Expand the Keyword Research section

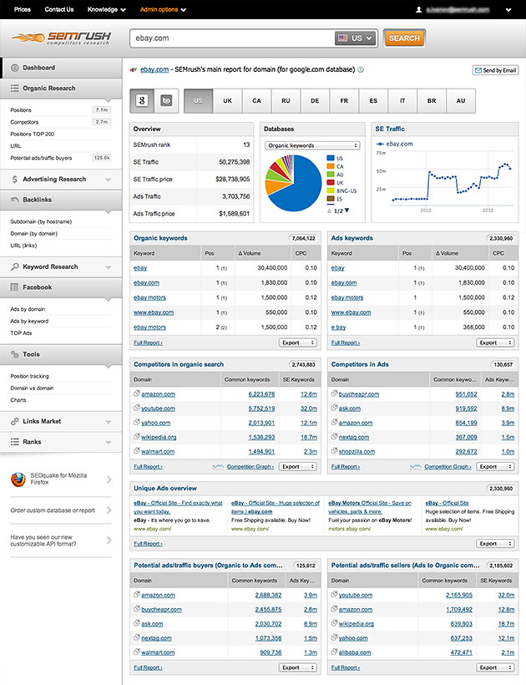pos(109,267)
